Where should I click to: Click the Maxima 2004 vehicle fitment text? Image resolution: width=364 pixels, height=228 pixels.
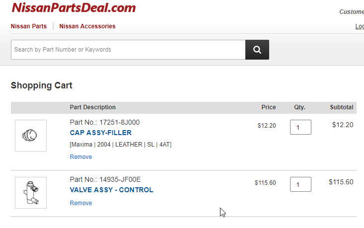121,145
